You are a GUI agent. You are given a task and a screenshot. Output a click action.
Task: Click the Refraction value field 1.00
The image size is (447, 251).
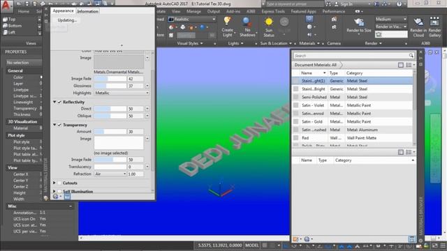135,174
